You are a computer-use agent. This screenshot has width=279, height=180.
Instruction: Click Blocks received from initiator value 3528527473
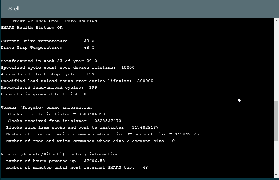tap(108, 121)
